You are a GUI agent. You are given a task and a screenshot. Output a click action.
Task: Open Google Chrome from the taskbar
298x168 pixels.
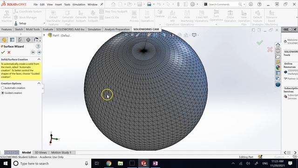(x=108, y=163)
